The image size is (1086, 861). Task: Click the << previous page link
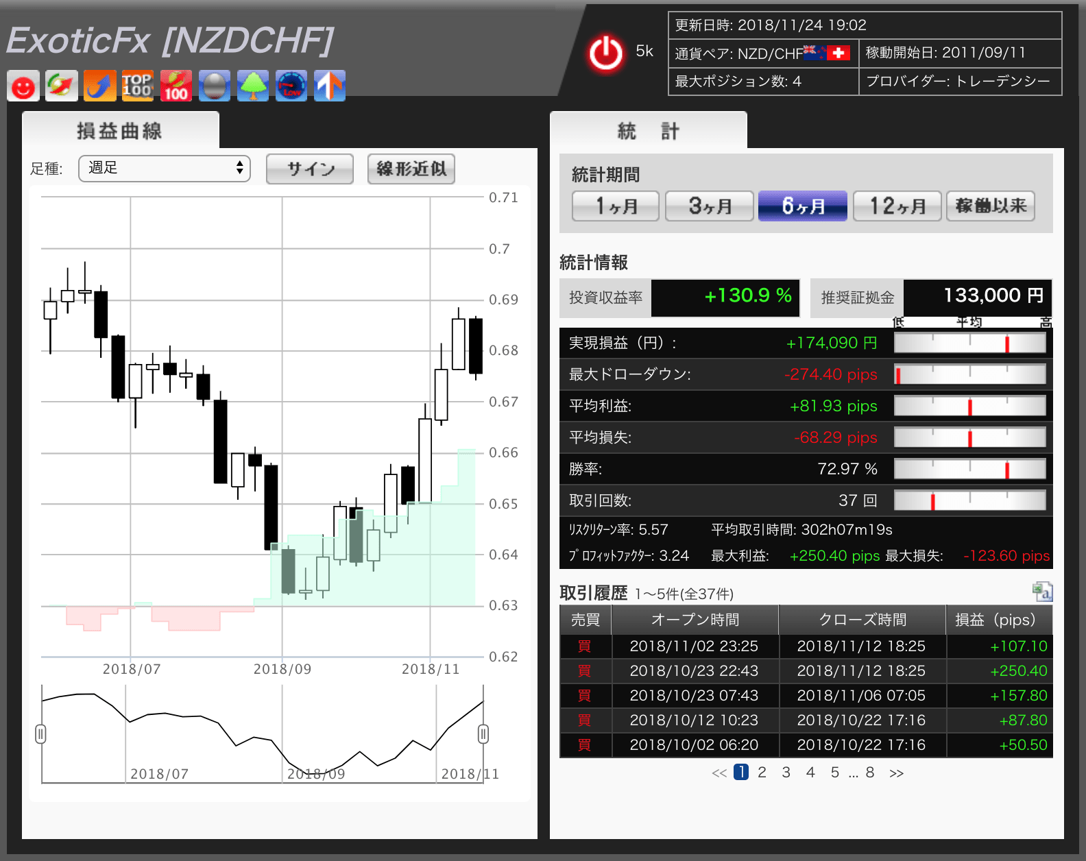point(719,773)
